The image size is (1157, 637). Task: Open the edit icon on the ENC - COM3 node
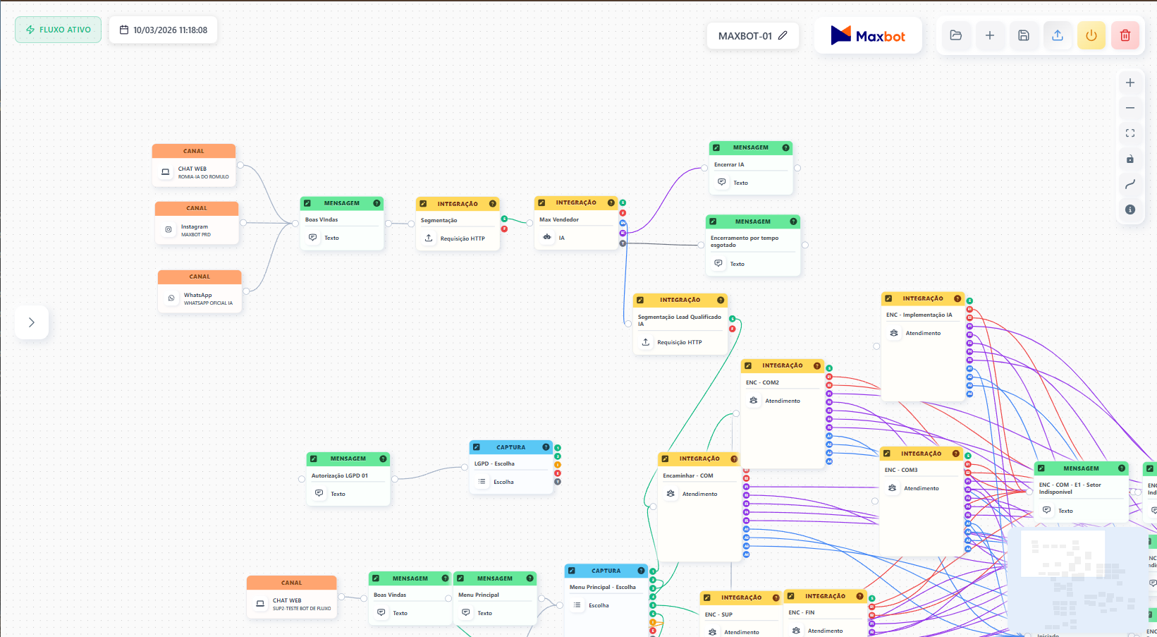point(887,454)
